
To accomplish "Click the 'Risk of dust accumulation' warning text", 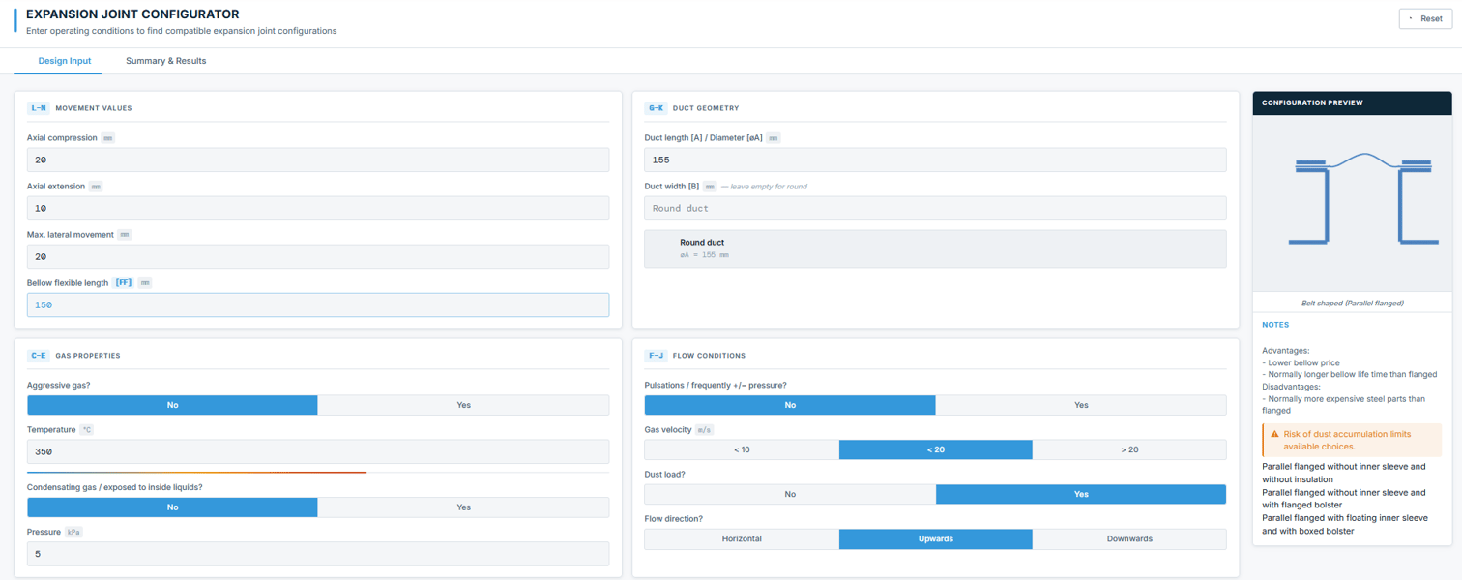I will 1347,440.
